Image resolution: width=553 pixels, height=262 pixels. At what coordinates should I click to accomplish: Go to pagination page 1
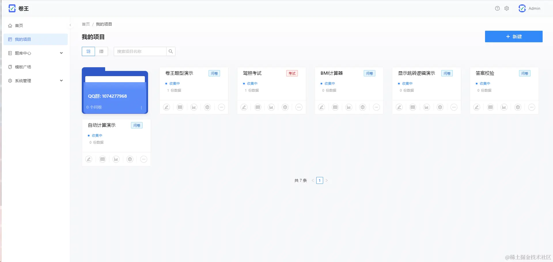point(320,180)
